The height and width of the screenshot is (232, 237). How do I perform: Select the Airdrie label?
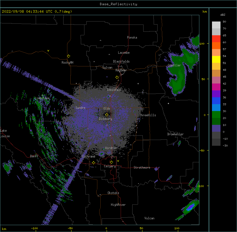[x=111, y=148]
